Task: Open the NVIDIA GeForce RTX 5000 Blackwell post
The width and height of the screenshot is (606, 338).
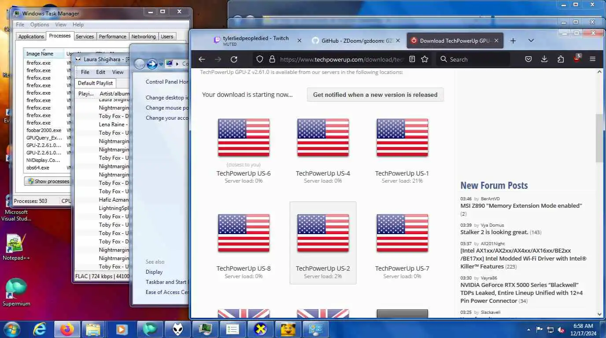Action: 521,293
